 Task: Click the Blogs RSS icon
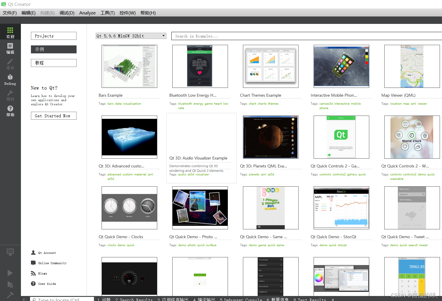33,273
